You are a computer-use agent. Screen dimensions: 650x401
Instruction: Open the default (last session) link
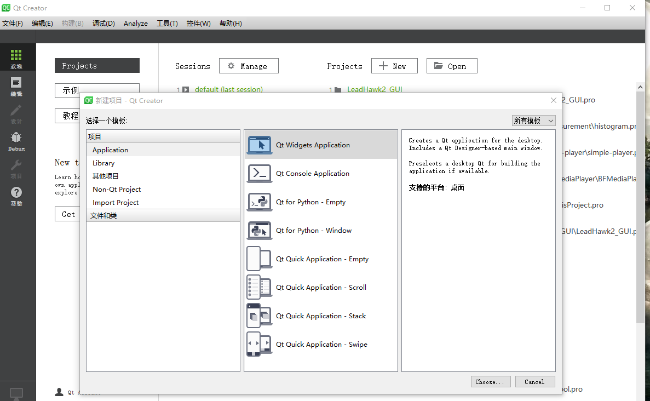[229, 90]
